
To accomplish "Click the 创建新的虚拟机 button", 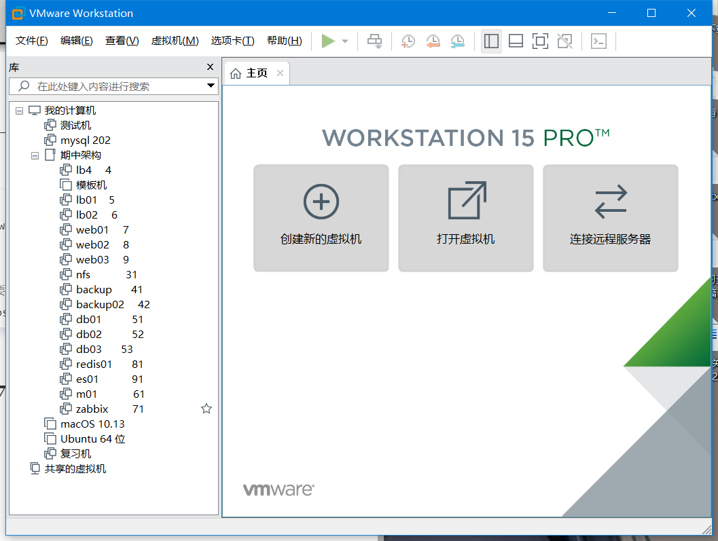I will coord(321,219).
